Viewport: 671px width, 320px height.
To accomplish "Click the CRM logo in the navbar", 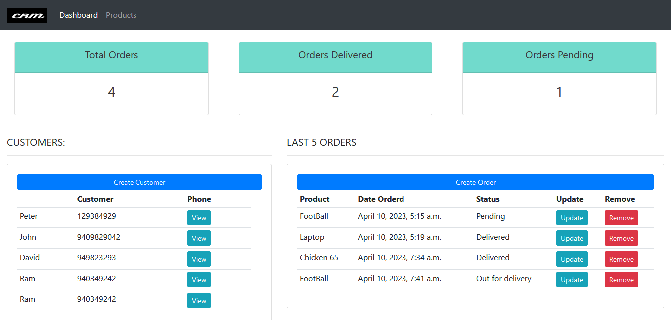I will pyautogui.click(x=27, y=15).
